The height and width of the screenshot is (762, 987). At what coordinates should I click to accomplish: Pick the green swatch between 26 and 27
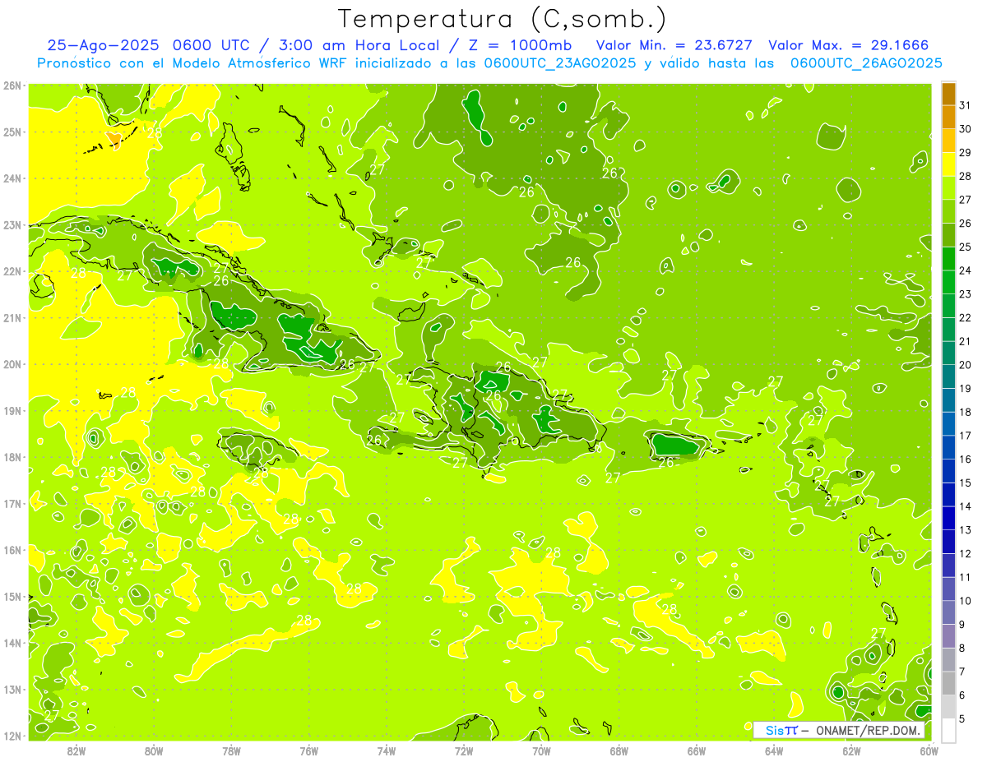[948, 211]
